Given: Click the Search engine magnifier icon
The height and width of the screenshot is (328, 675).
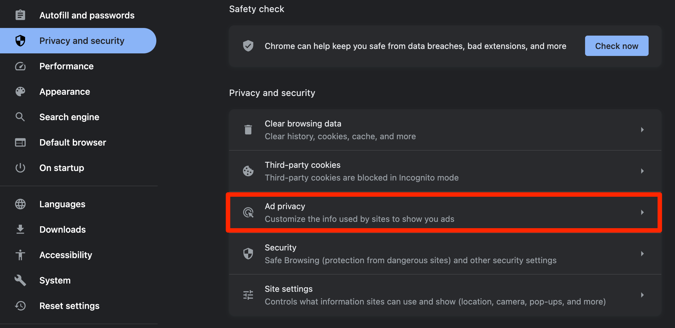Looking at the screenshot, I should [20, 117].
